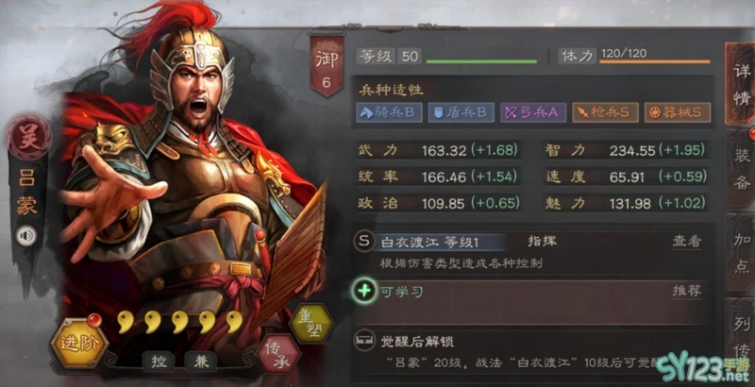Screen dimensions: 755x387
Task: Open the 查看 link for 白衣渡江
Action: [687, 241]
